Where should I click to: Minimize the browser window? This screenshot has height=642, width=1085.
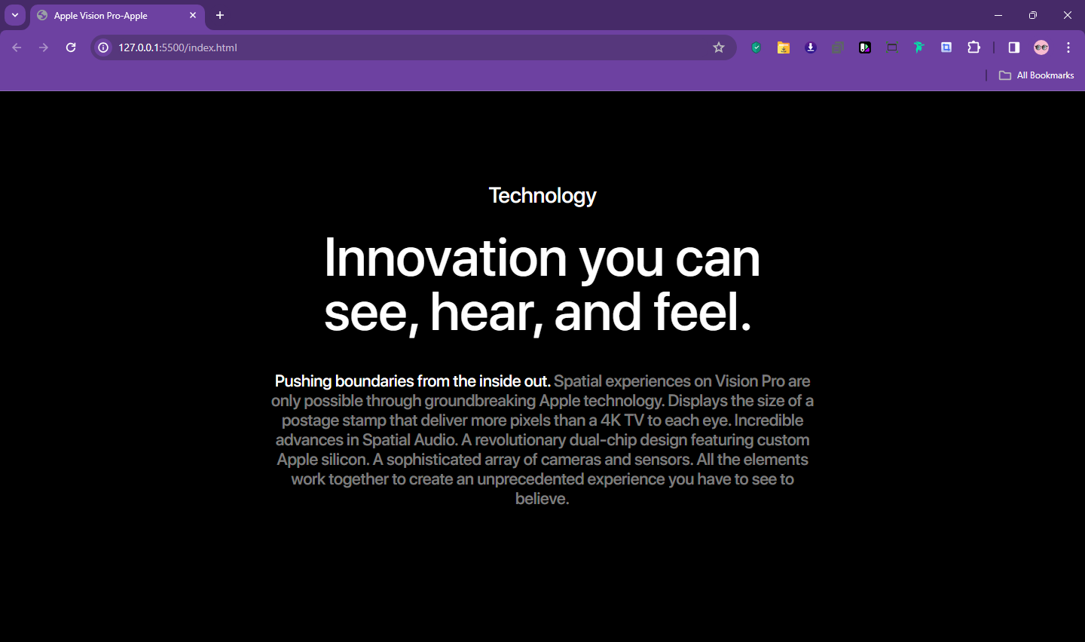click(998, 15)
